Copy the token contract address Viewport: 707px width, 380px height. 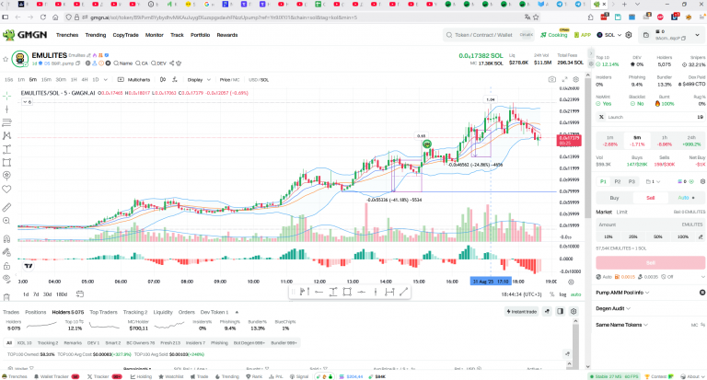(77, 63)
